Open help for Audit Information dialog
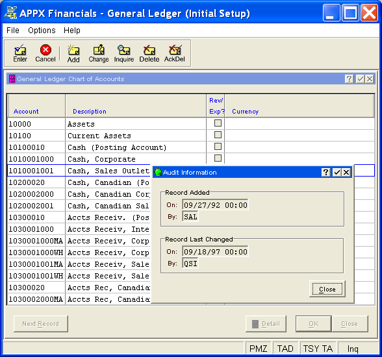 (x=326, y=172)
